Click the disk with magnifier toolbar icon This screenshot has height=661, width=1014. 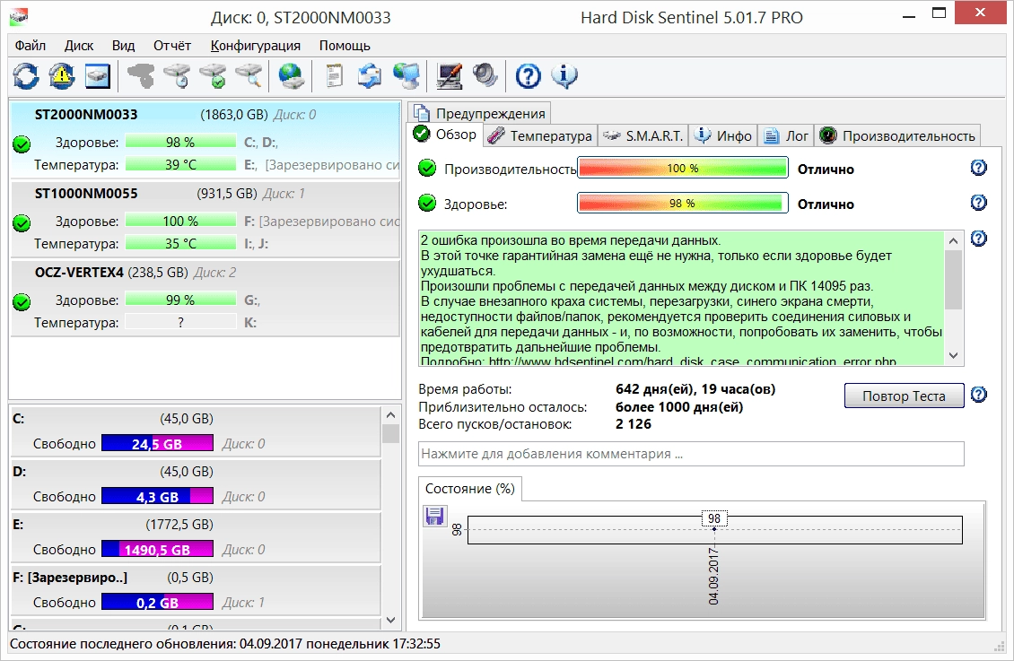249,76
